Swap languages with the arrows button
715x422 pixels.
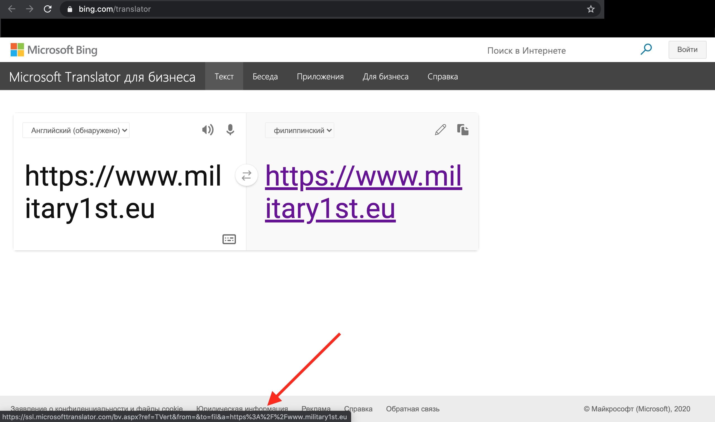246,175
